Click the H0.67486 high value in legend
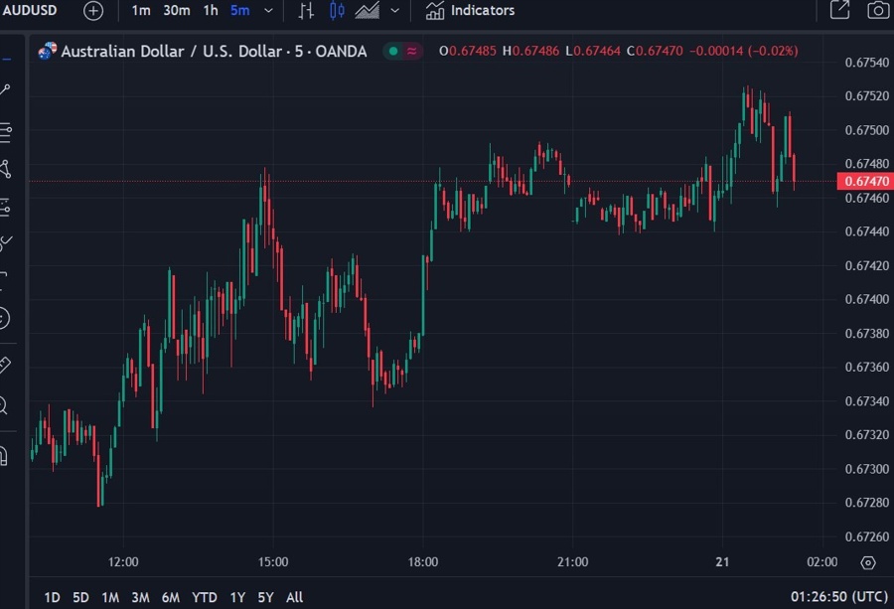Image resolution: width=894 pixels, height=609 pixels. click(x=530, y=52)
